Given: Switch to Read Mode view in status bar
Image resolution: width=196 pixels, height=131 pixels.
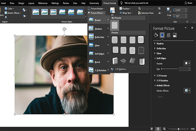Looking at the screenshot, I should point(152,129).
